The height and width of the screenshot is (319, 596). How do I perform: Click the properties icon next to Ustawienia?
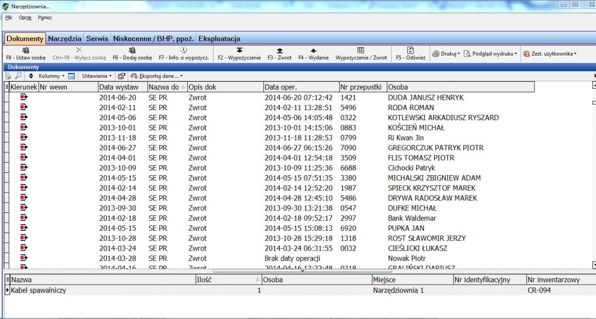coord(121,76)
